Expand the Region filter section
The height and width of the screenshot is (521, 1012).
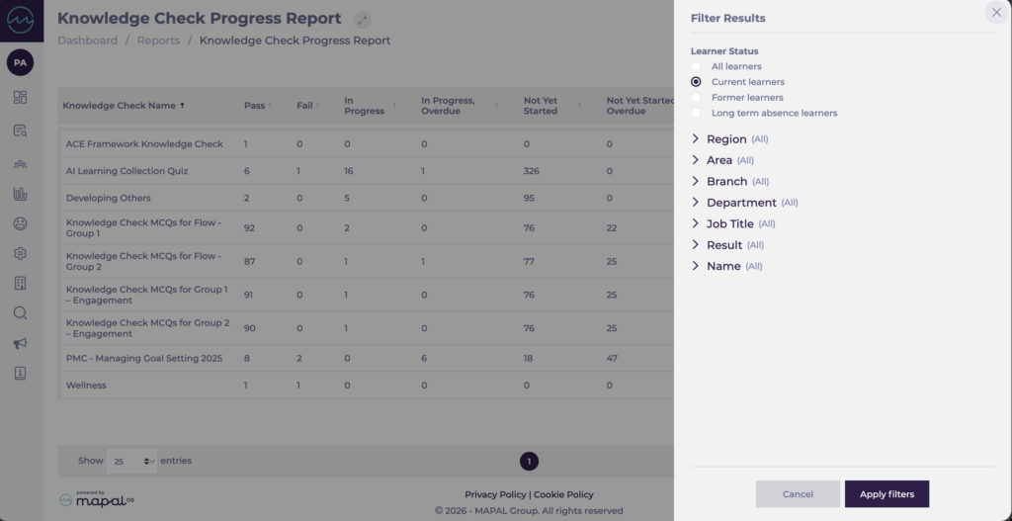(725, 139)
